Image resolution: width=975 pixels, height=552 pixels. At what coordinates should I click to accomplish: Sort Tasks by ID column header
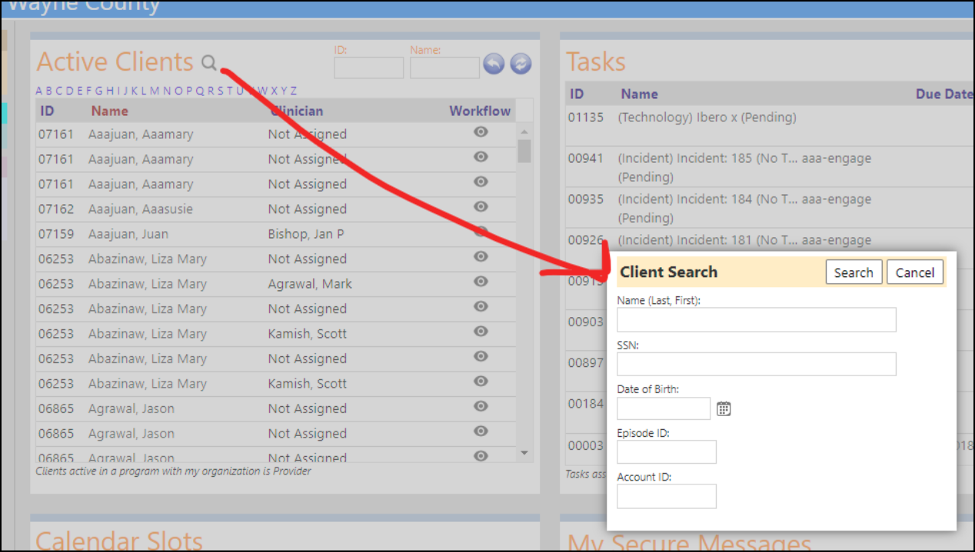click(x=577, y=94)
